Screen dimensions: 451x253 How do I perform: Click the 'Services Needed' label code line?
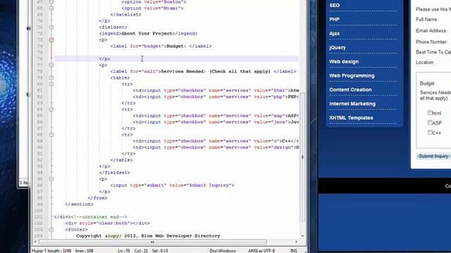coord(203,72)
